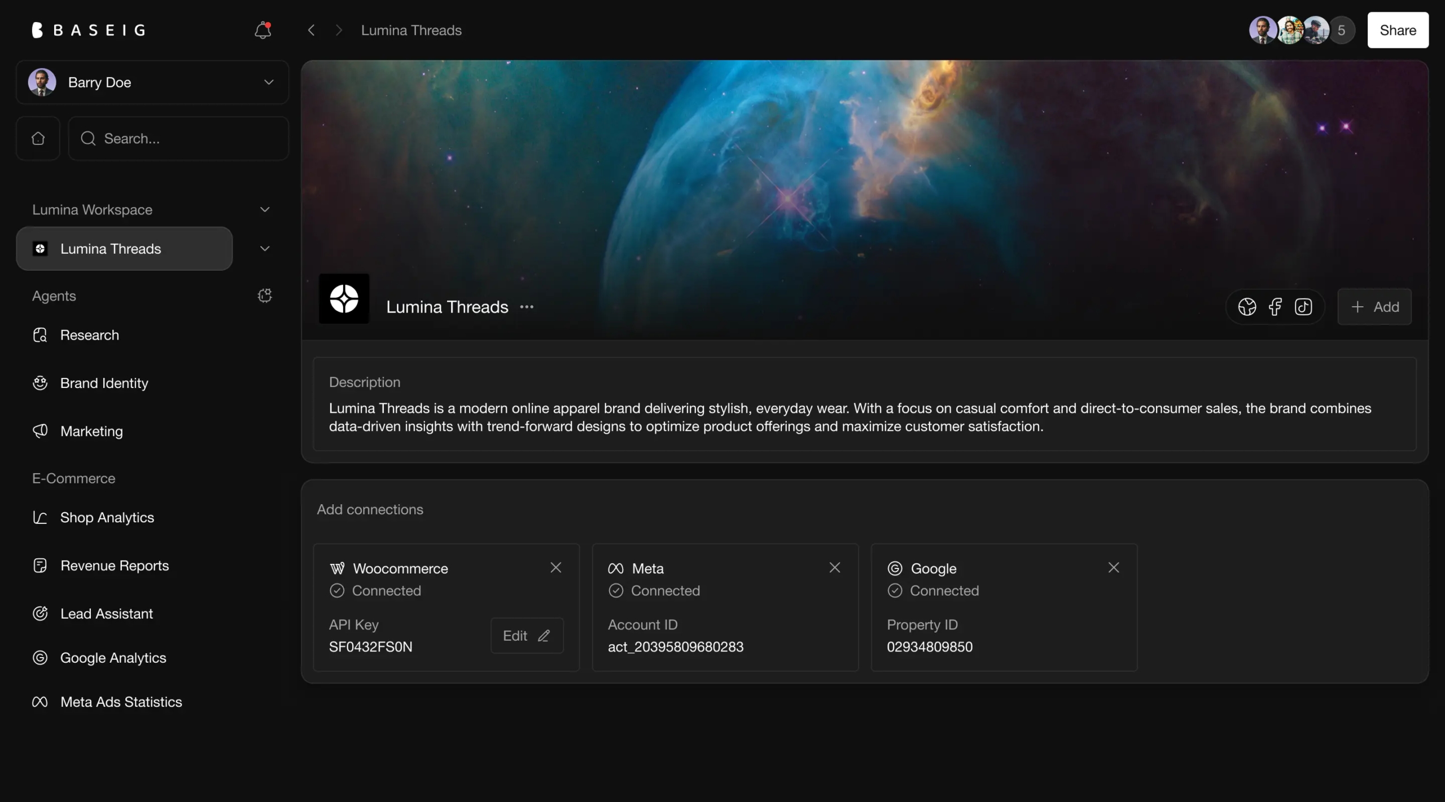
Task: Click the Facebook social icon
Action: (1275, 307)
